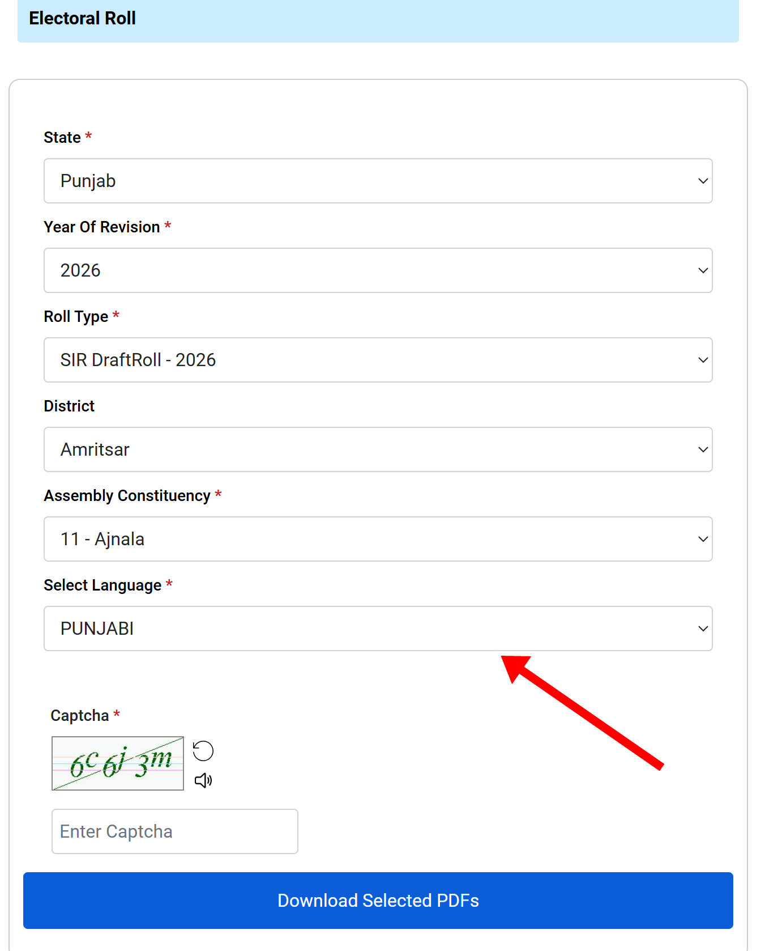
Task: Download Selected PDFs
Action: (x=378, y=901)
